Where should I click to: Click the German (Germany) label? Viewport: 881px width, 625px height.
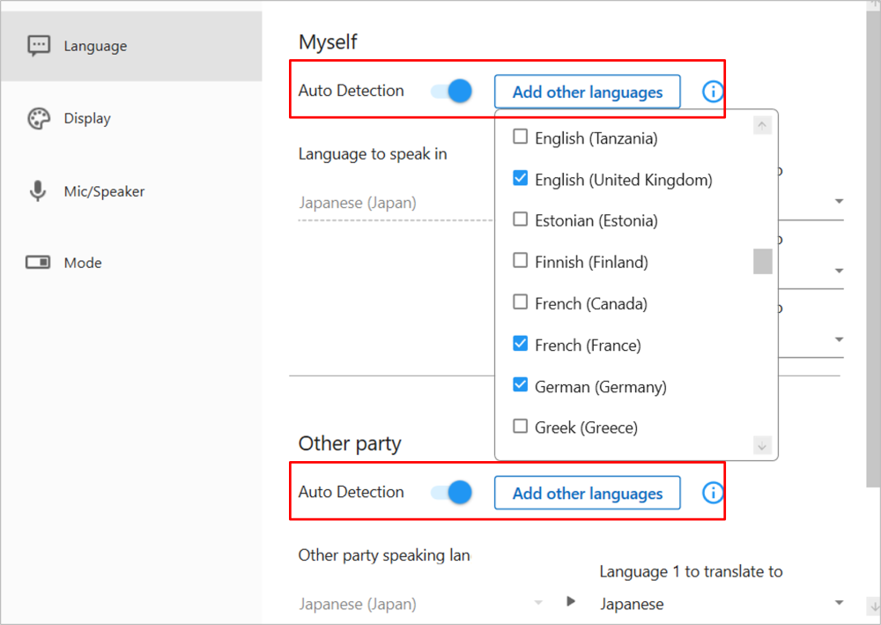click(600, 387)
